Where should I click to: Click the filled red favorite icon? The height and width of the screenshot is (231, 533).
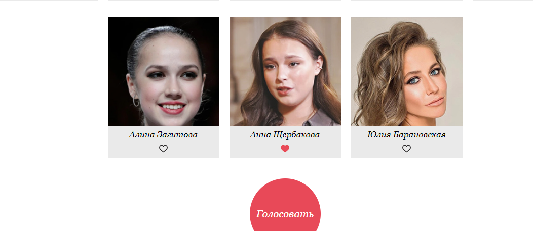pos(285,149)
